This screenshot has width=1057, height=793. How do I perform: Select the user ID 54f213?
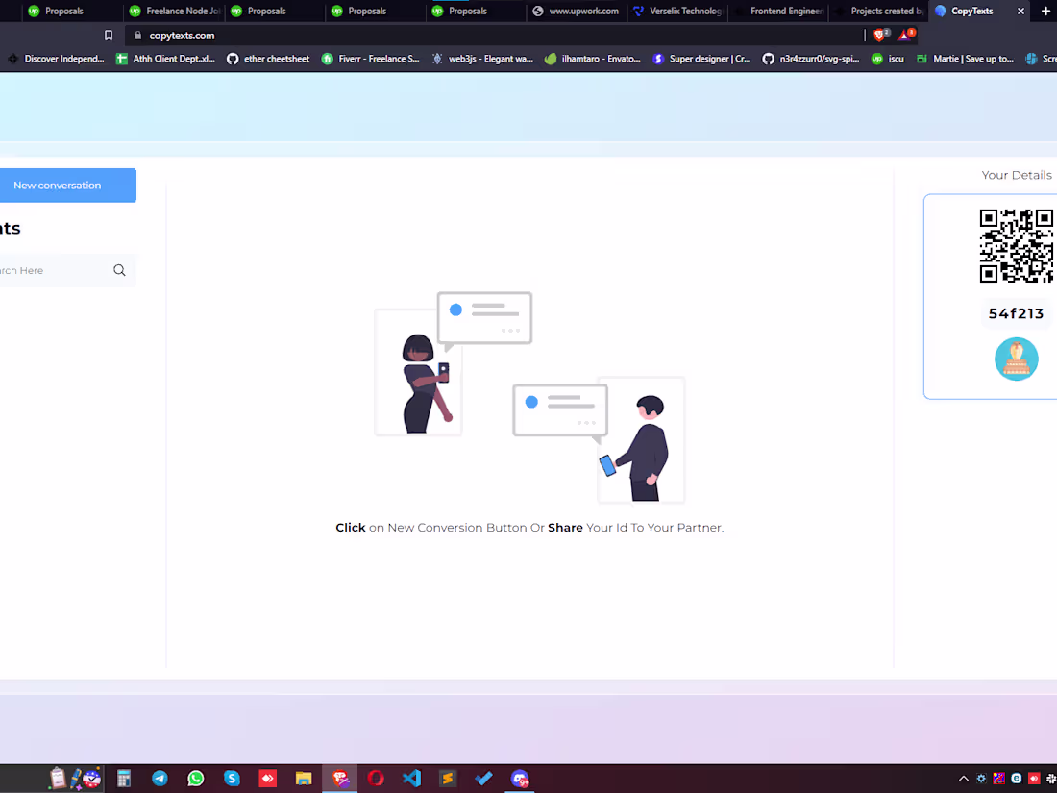pyautogui.click(x=1016, y=313)
